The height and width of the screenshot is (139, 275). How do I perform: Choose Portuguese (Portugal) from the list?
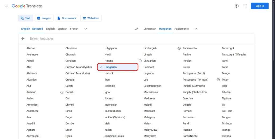coord(196,80)
